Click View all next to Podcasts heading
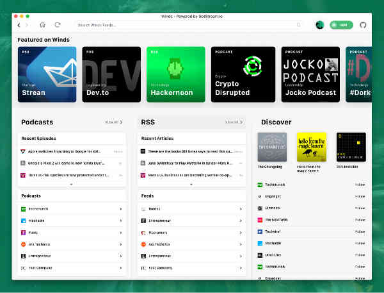384x293 pixels. 114,122
